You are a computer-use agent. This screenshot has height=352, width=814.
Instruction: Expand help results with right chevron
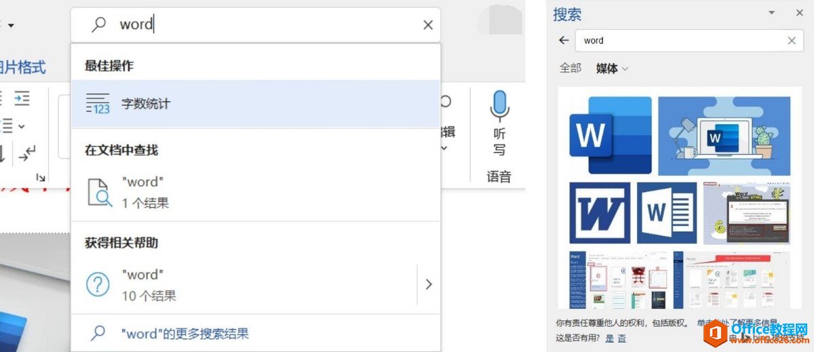[428, 285]
